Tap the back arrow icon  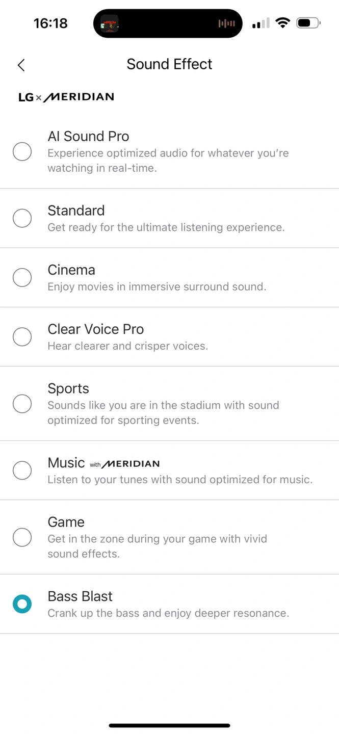coord(21,65)
